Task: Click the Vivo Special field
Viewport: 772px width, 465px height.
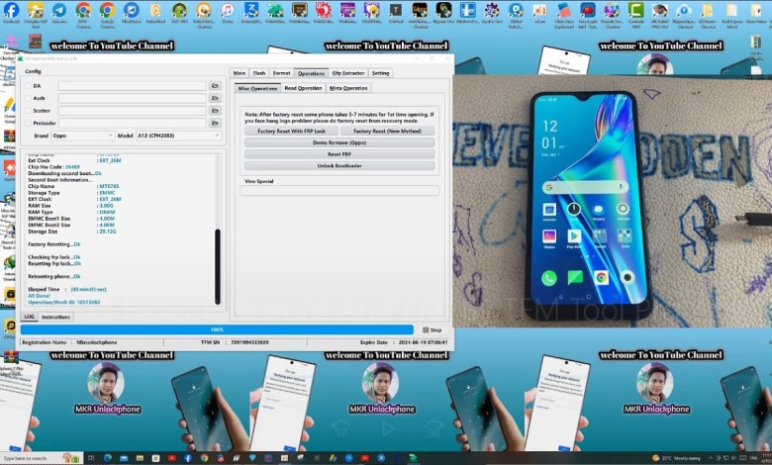Action: click(339, 190)
